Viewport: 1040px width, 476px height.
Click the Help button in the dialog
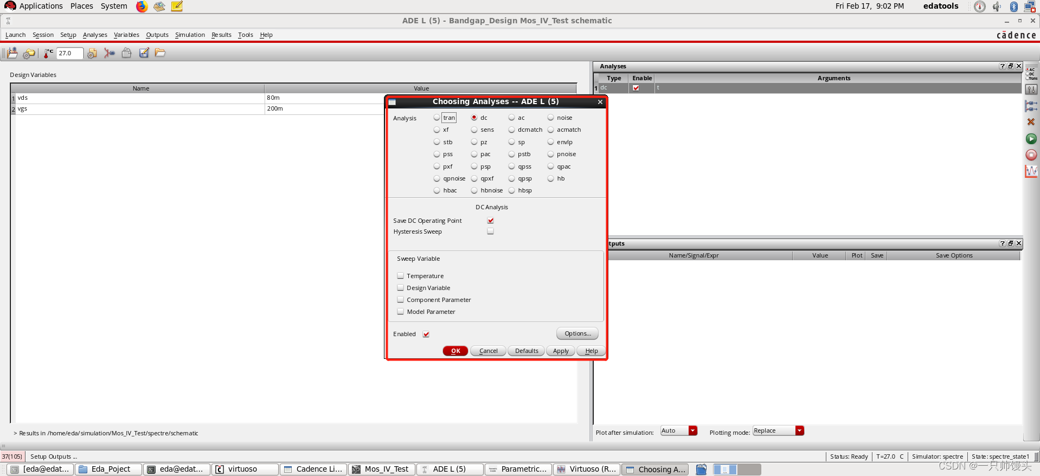pos(591,351)
